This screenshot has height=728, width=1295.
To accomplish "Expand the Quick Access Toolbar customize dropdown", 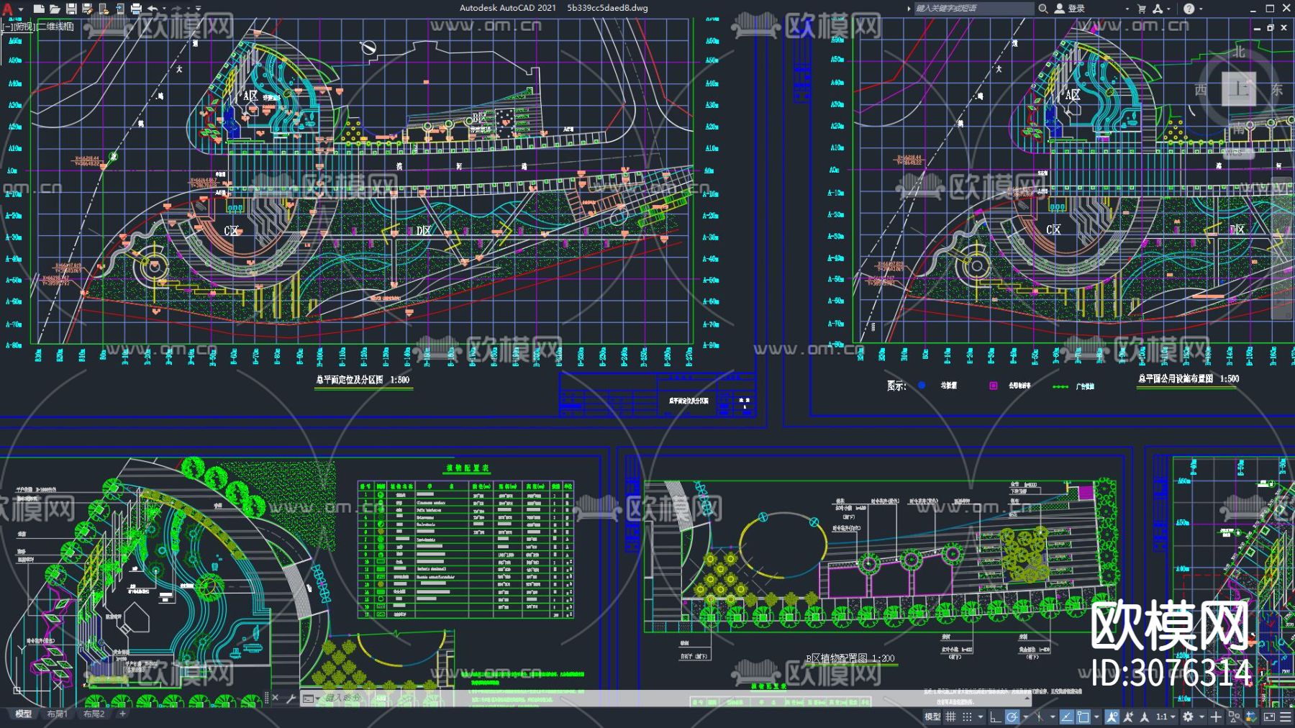I will 199,9.
